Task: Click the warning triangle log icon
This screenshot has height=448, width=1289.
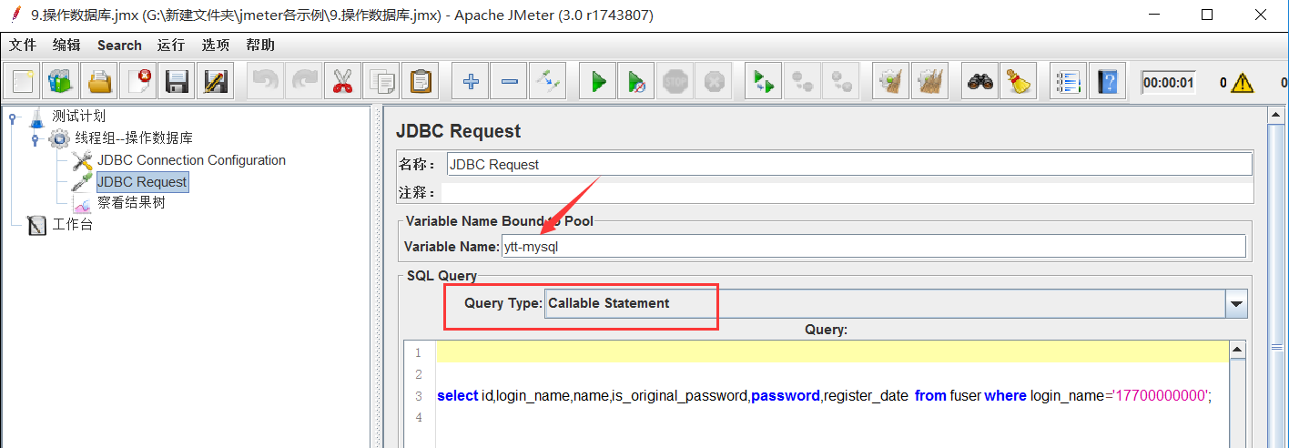Action: click(1243, 83)
